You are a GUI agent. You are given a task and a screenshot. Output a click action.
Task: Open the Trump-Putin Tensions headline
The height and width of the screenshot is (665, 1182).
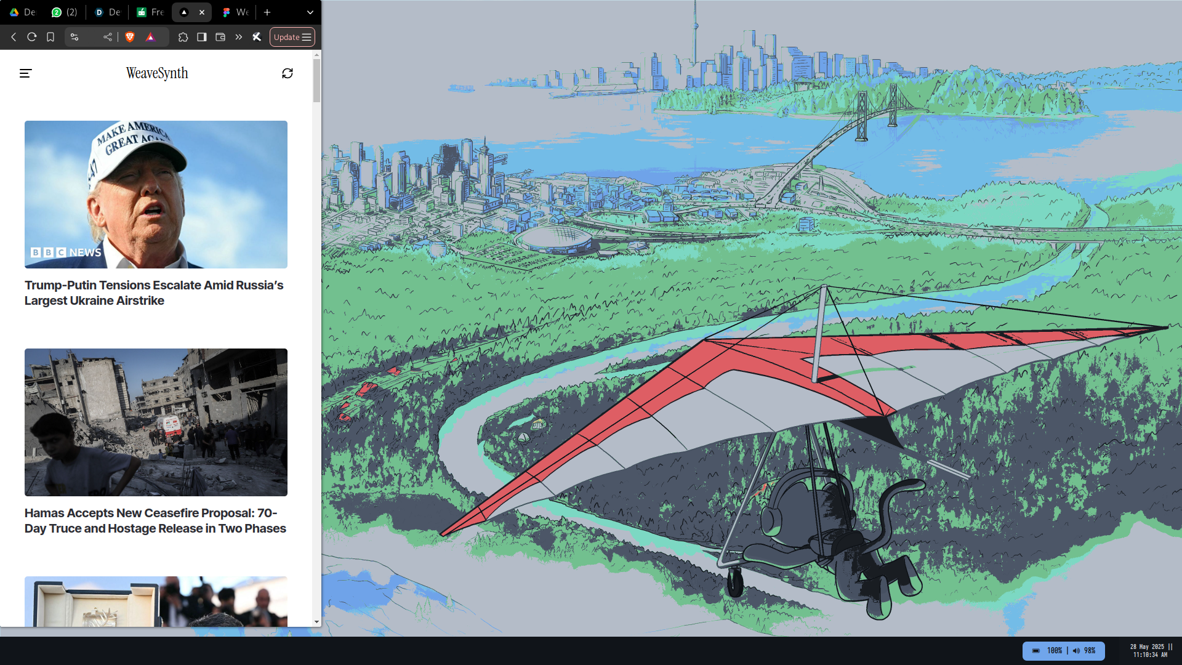pos(154,292)
